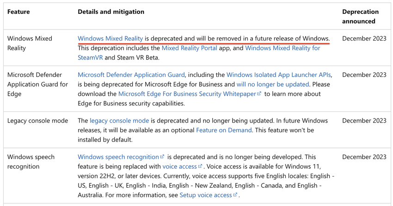
Task: Follow the Feature on Demand link
Action: click(224, 130)
